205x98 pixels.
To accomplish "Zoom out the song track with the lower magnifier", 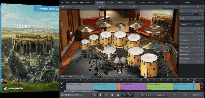I will (202, 88).
